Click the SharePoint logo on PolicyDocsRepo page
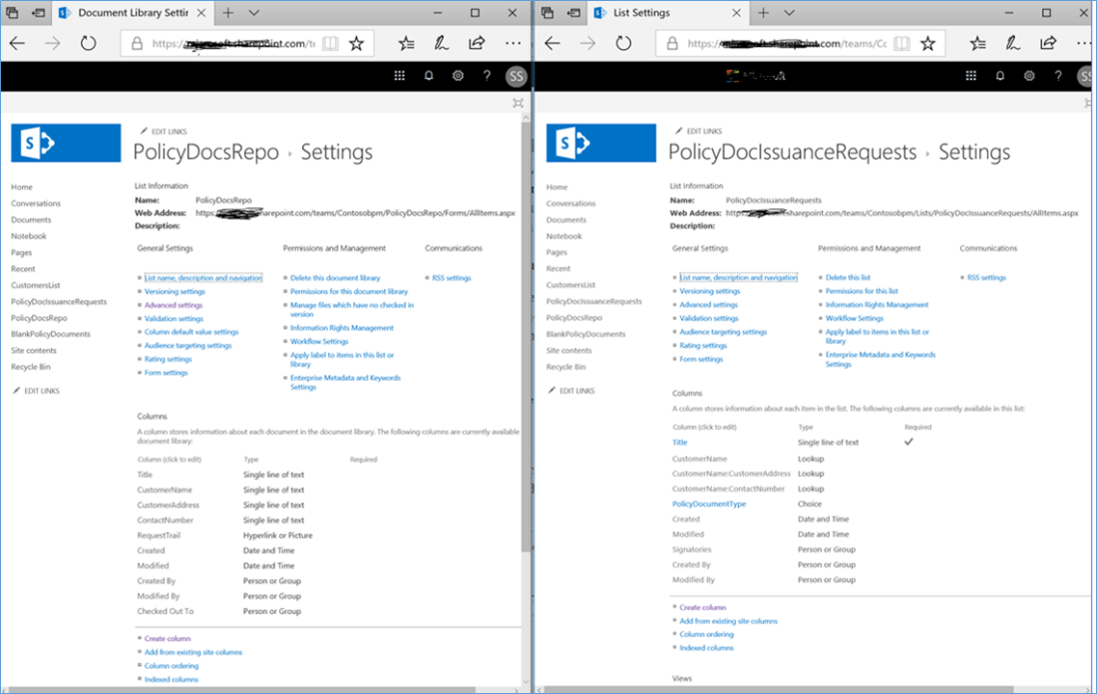1097x694 pixels. click(66, 144)
